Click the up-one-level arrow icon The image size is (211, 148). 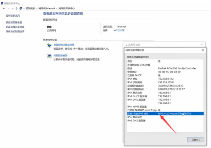[x=16, y=9]
